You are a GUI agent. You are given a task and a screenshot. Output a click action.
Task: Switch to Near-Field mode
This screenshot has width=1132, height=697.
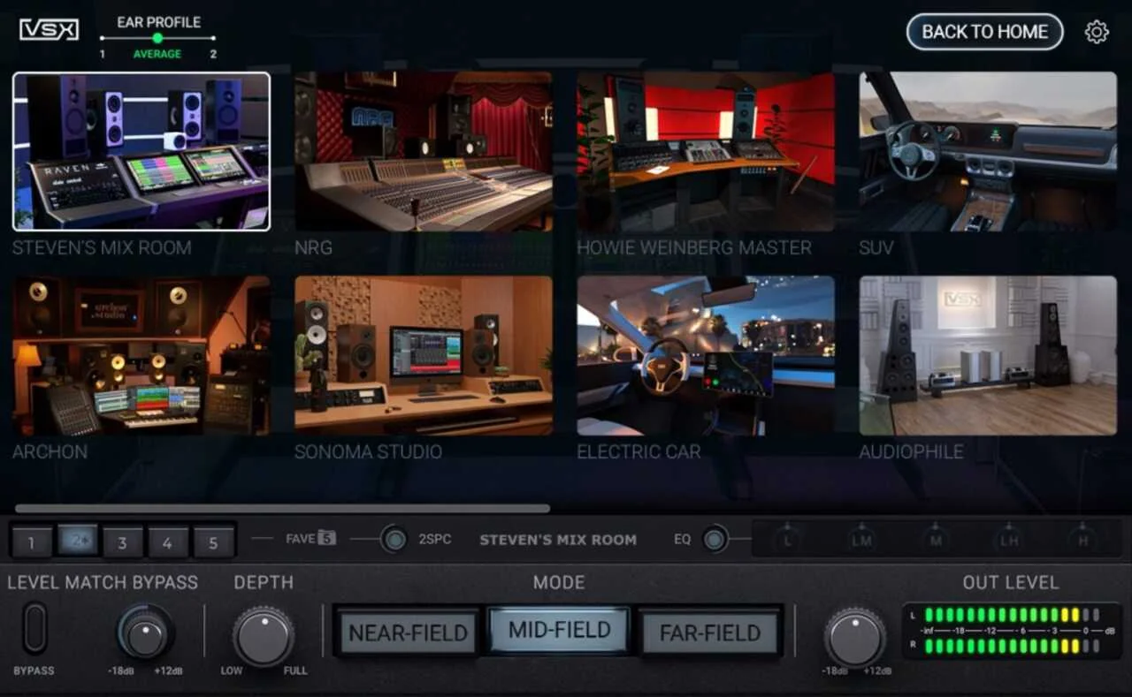pos(407,633)
